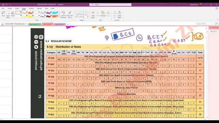Pick the dark brown pen in bottom row

coord(43,16)
